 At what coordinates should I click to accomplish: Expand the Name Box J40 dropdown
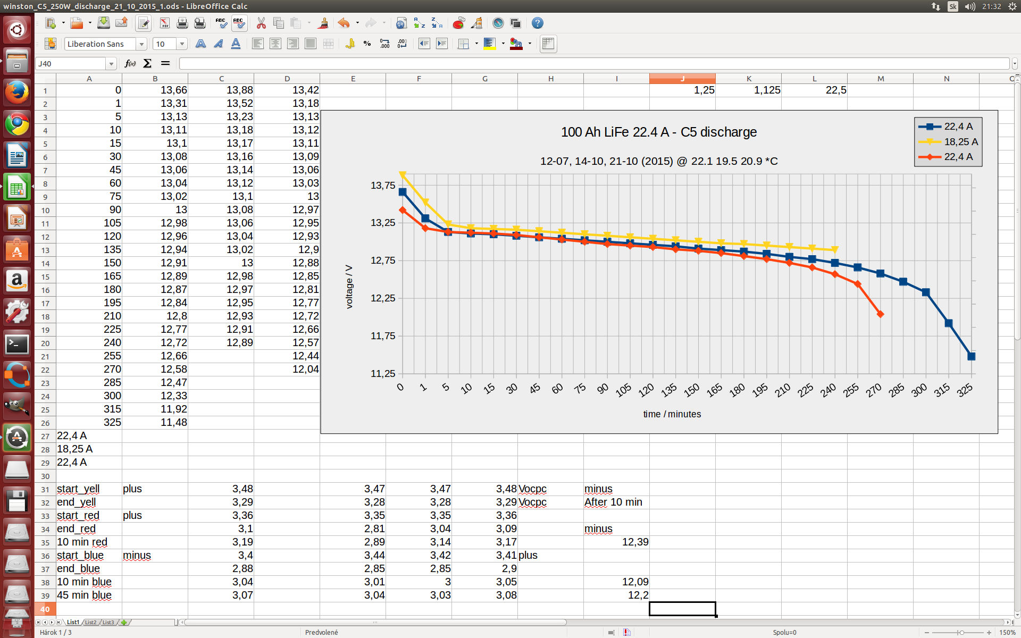point(111,63)
